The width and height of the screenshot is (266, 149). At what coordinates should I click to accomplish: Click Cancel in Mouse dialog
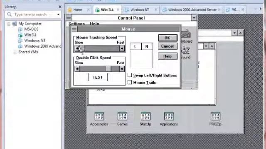167,46
